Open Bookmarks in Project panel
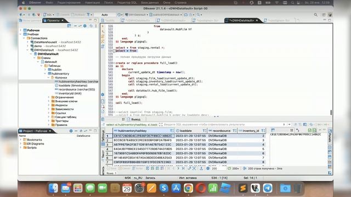Screen dimensions: 351x197 (x=33, y=140)
